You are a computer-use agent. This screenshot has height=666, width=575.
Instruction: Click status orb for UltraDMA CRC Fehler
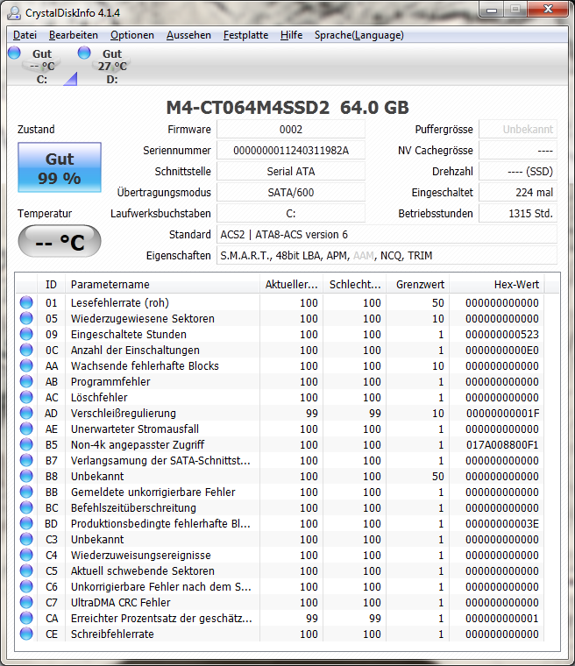tap(26, 602)
